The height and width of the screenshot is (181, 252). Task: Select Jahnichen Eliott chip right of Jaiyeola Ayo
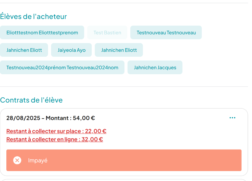point(119,50)
